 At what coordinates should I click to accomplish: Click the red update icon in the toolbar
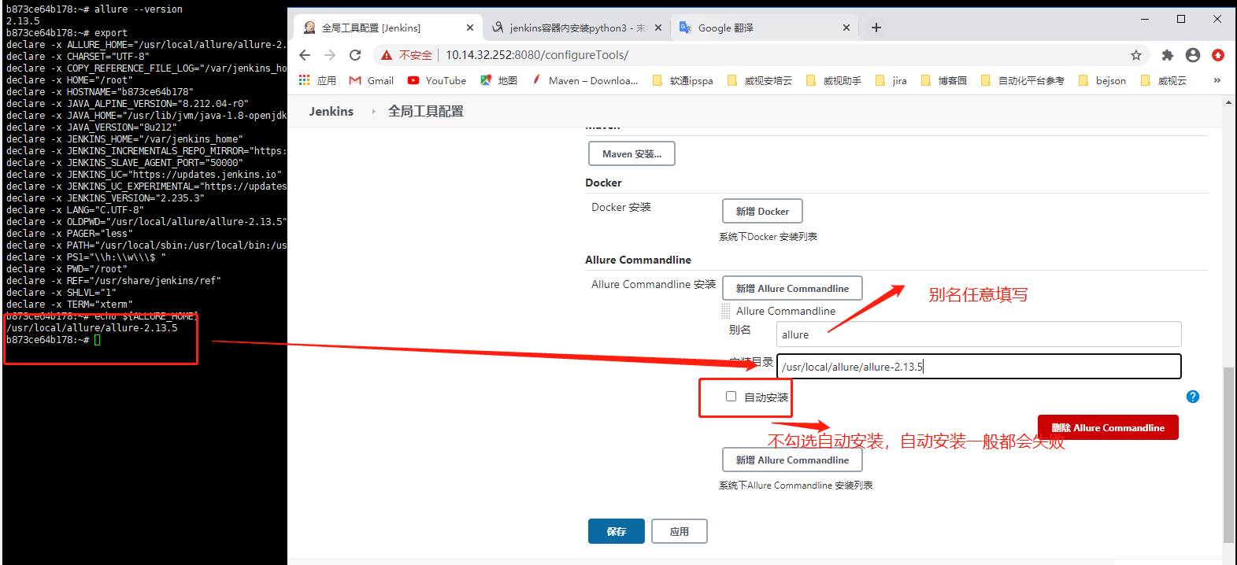[x=1218, y=55]
